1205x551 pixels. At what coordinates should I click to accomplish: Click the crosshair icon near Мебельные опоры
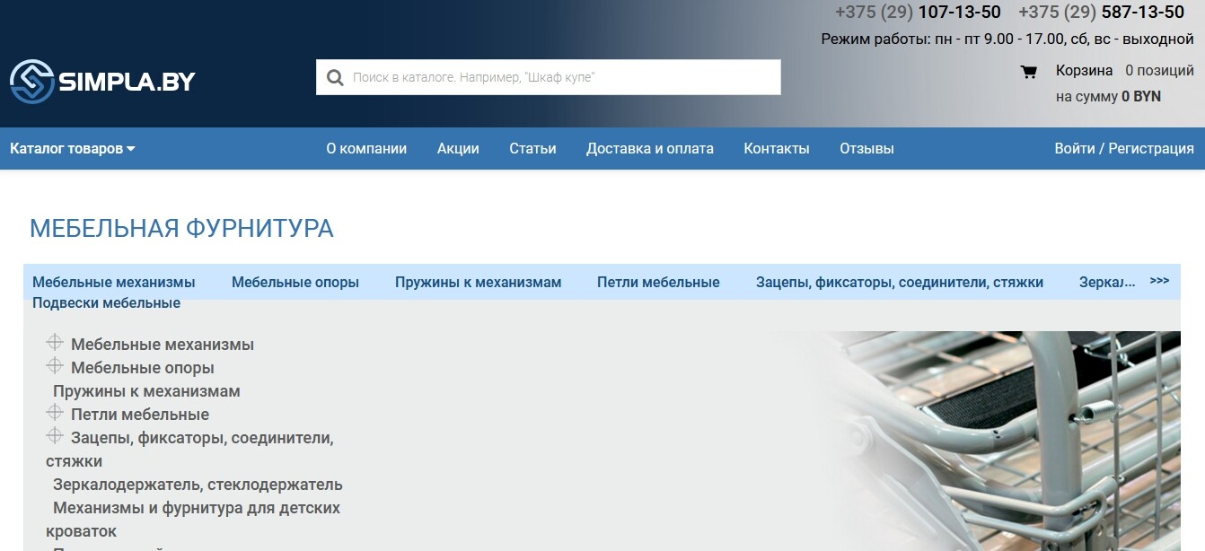point(53,364)
